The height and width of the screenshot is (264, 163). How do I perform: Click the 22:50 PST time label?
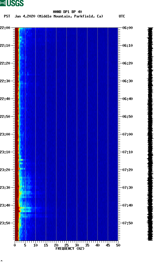pyautogui.click(x=5, y=117)
